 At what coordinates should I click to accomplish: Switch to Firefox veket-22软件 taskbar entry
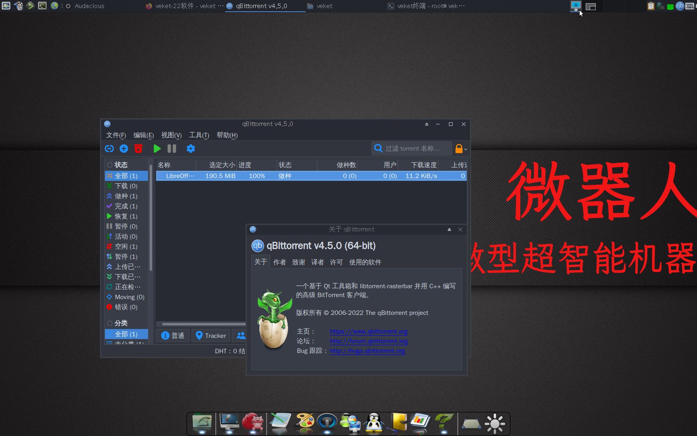[184, 6]
